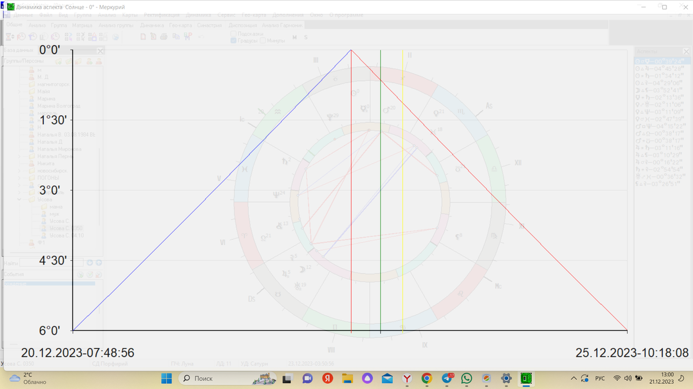The width and height of the screenshot is (693, 389).
Task: Click the green astrology app icon in the taskbar
Action: (526, 378)
